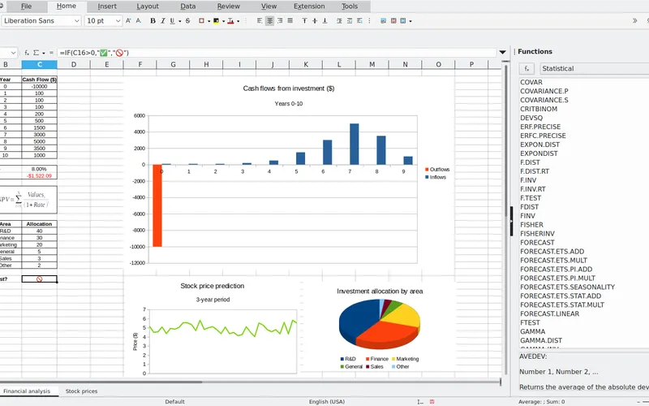This screenshot has height=406, width=649.
Task: Open the File menu
Action: (x=26, y=6)
